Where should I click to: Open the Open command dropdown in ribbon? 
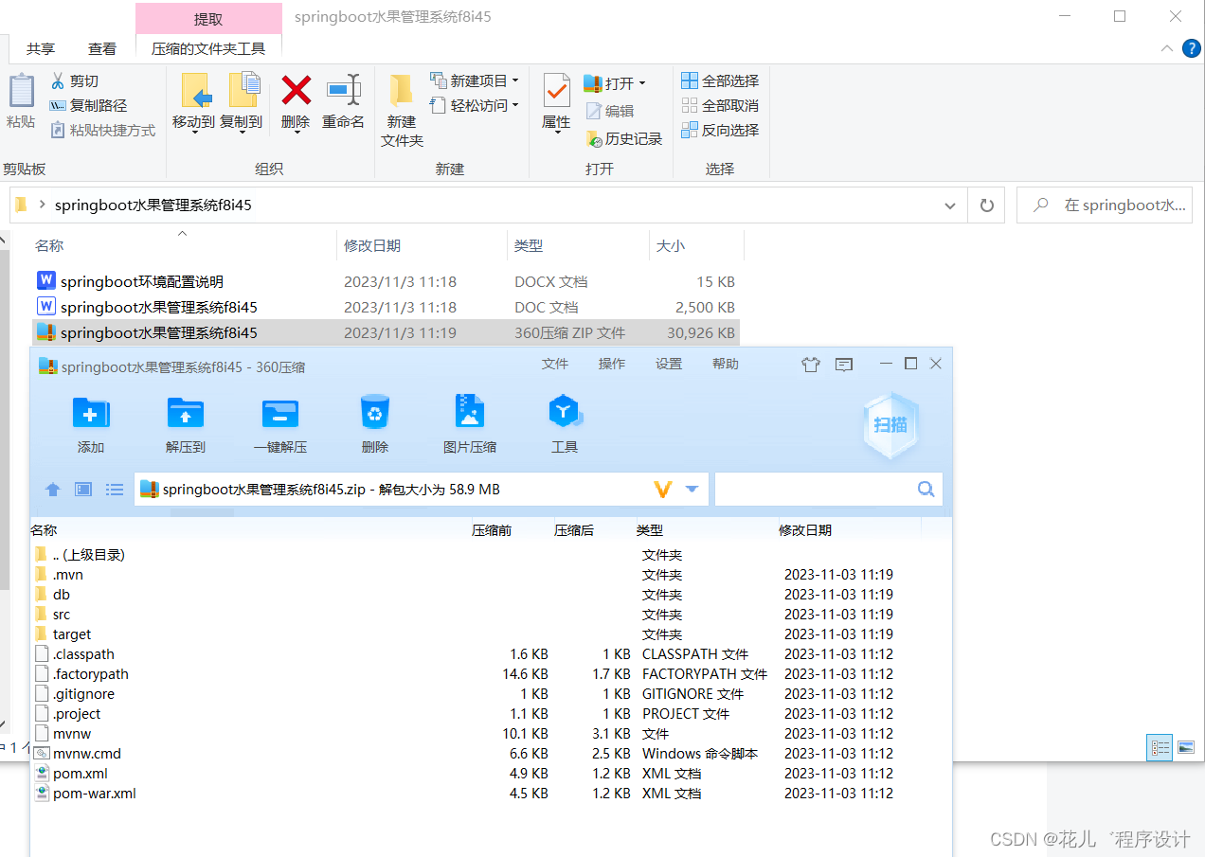point(642,83)
